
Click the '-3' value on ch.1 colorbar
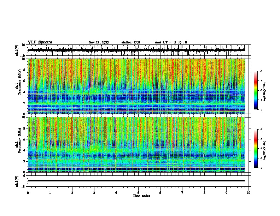[x=261, y=71]
